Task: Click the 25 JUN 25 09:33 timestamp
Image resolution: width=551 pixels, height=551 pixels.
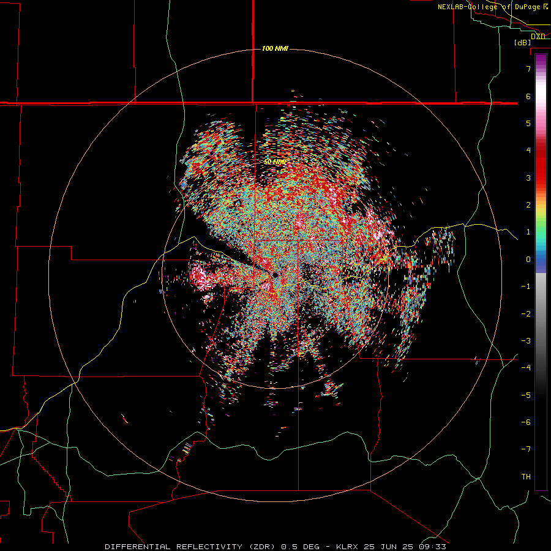Action: [405, 547]
